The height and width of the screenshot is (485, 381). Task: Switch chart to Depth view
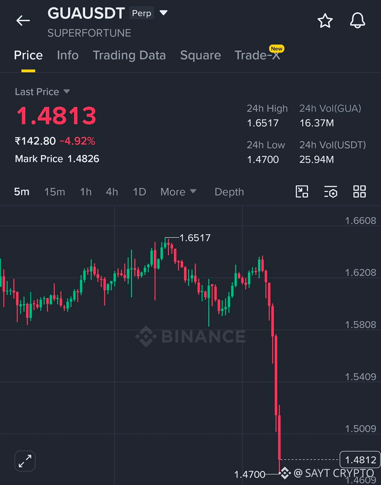[229, 192]
